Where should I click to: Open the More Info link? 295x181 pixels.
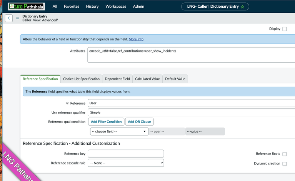pos(136,39)
